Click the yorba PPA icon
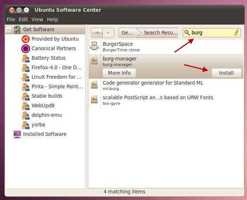 click(25, 125)
